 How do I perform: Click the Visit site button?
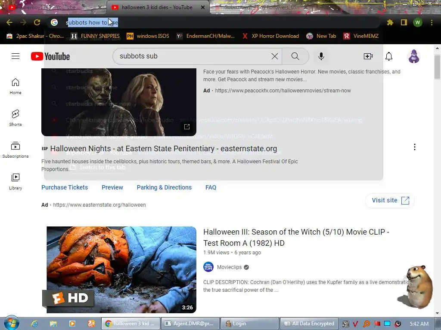pyautogui.click(x=390, y=200)
